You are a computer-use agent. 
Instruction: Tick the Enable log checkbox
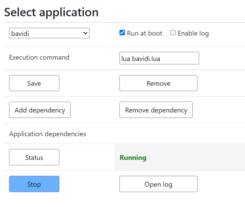point(173,33)
